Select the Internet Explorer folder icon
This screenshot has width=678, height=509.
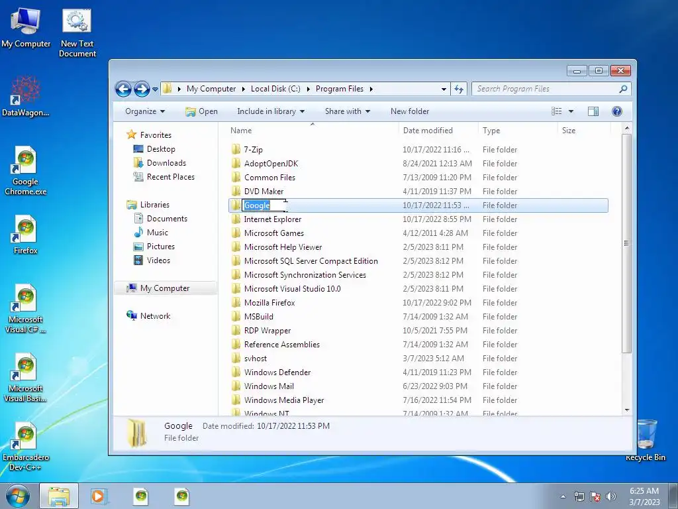click(x=236, y=219)
